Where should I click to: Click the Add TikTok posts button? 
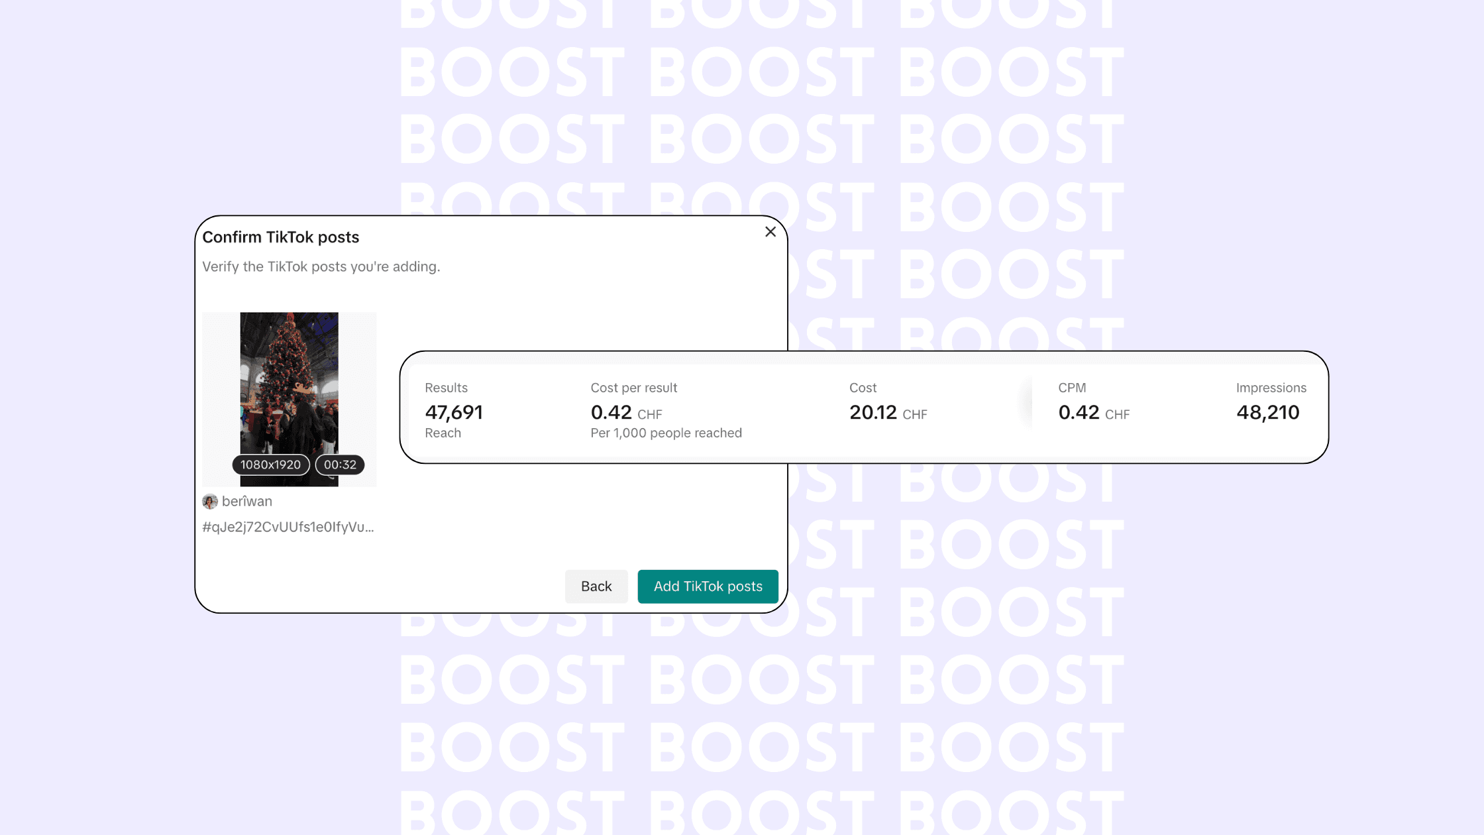[x=708, y=586]
